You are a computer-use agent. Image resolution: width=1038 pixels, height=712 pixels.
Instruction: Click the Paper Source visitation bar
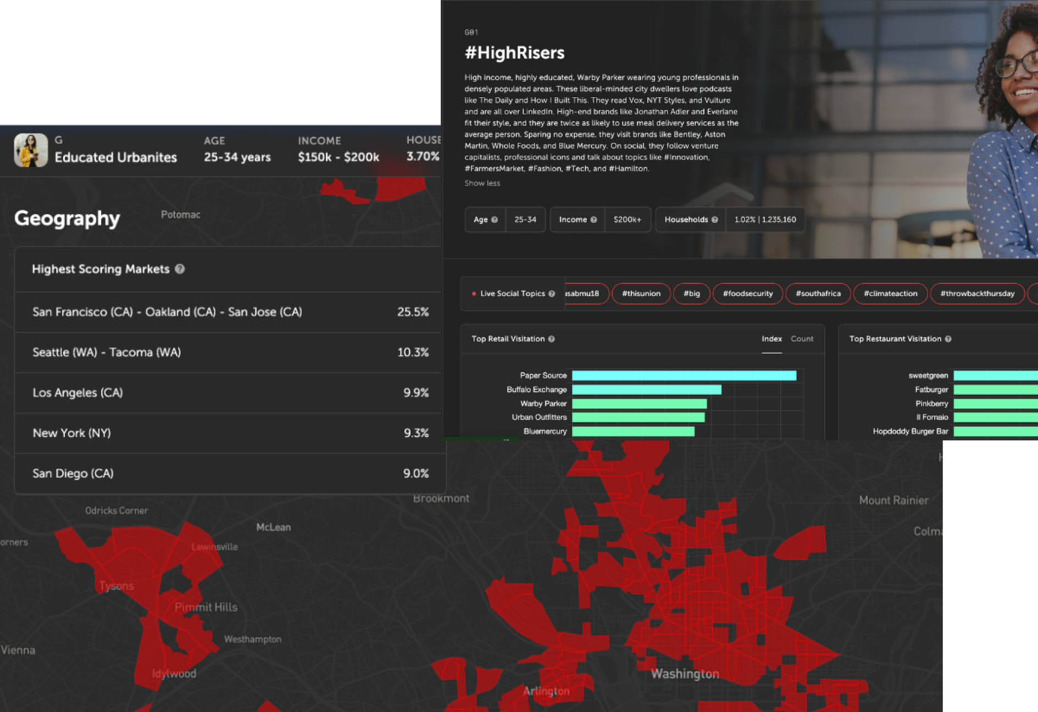click(x=684, y=375)
